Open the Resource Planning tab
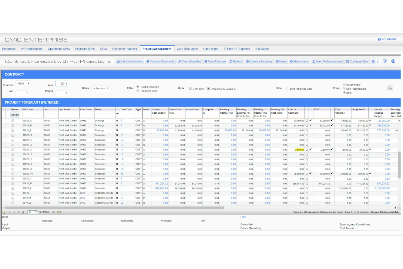This screenshot has width=403, height=269. 125,49
